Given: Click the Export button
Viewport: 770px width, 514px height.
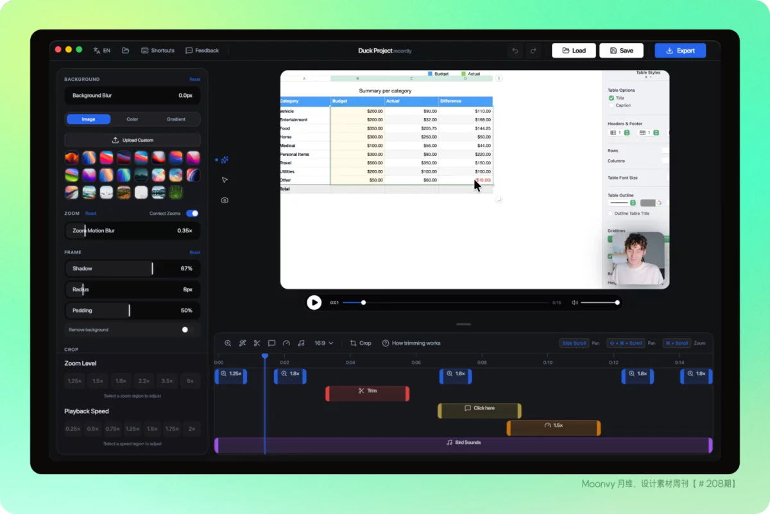Looking at the screenshot, I should (680, 51).
